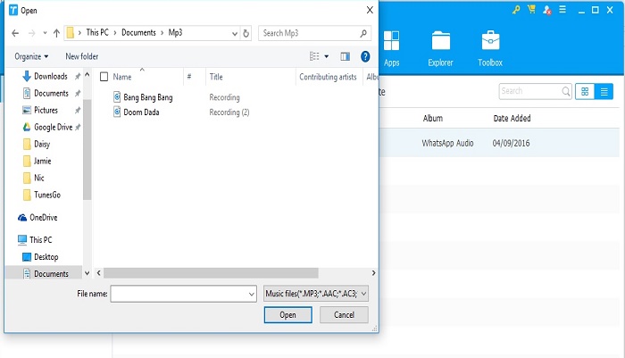The height and width of the screenshot is (358, 625).
Task: Tick the select-all checkbox beside Name
Action: click(104, 77)
